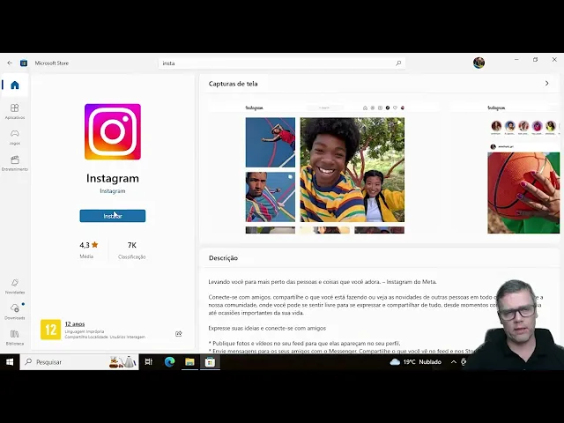This screenshot has width=564, height=423.
Task: Click the Instalar button
Action: click(113, 216)
